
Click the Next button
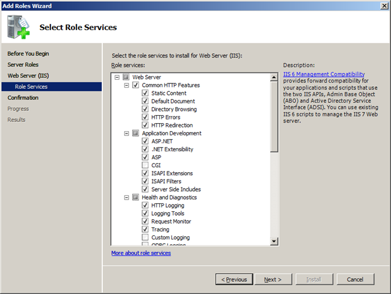point(273,279)
